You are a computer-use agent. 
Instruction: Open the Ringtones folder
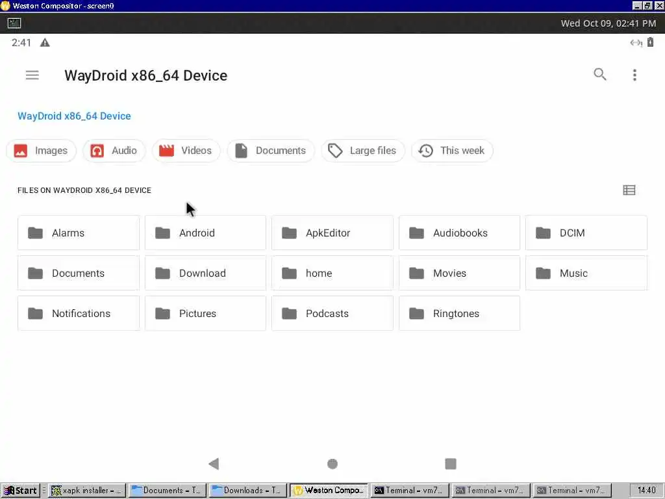coord(459,313)
